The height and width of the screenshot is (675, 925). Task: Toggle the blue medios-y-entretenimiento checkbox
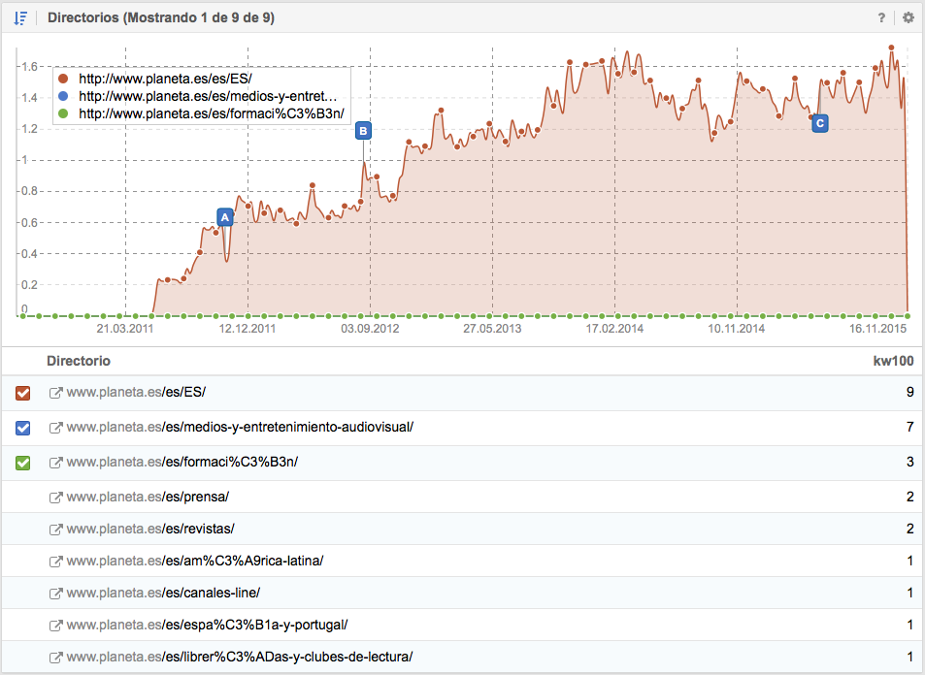(23, 428)
